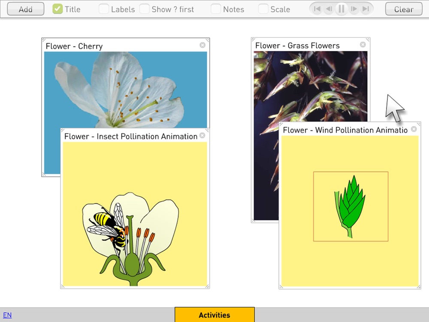Click bottom-left corner handle of Insect Pollination panel
The width and height of the screenshot is (429, 322).
(x=63, y=286)
